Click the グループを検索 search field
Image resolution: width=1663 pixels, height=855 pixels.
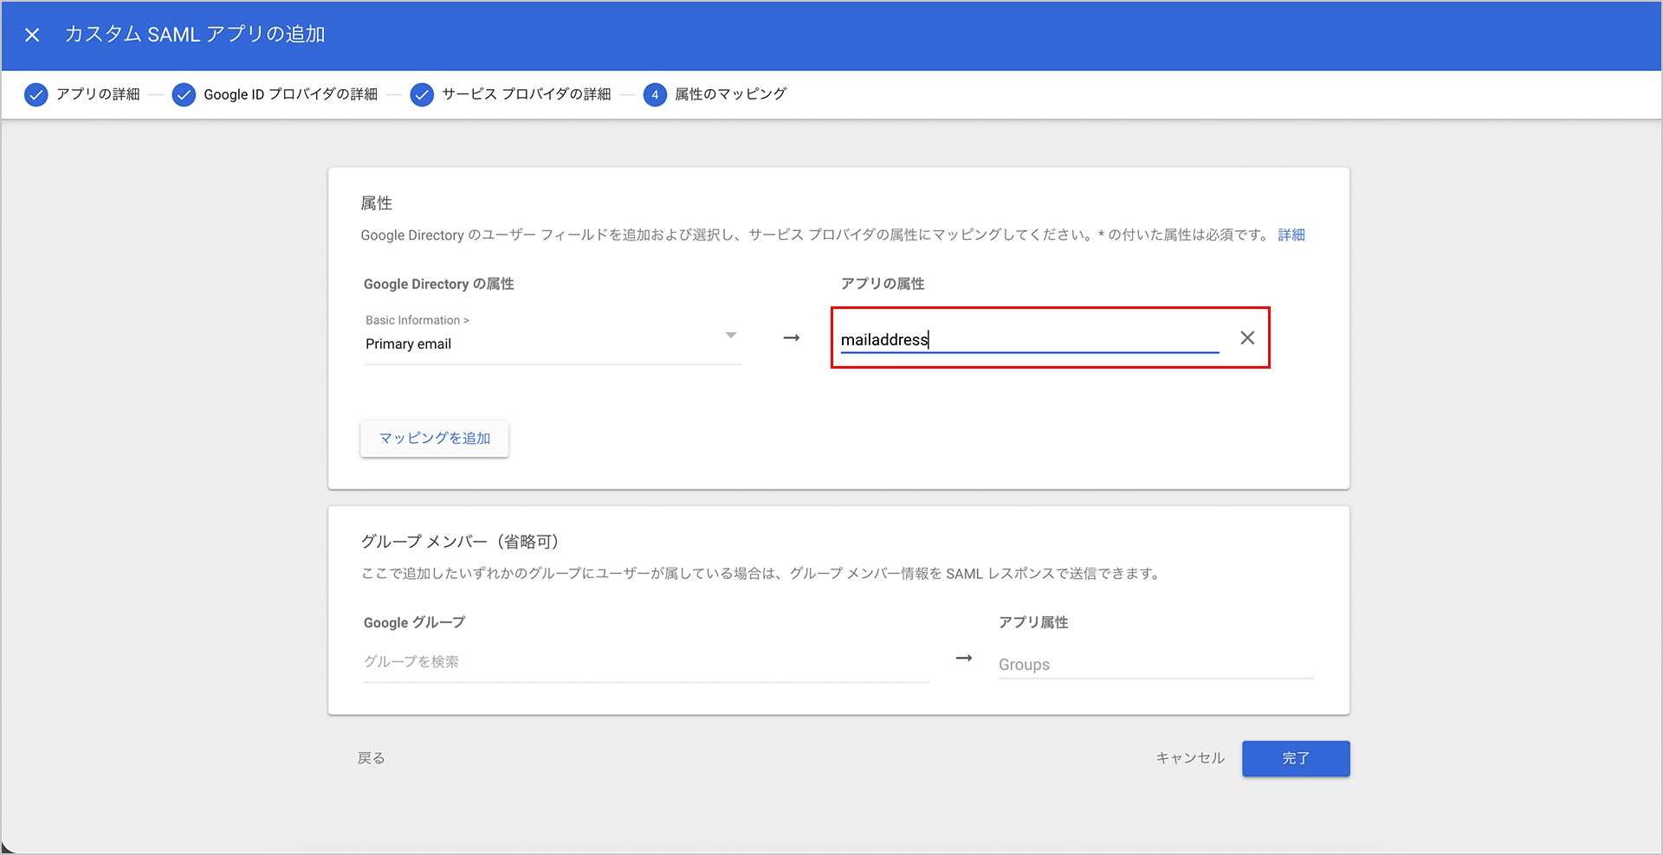click(645, 662)
